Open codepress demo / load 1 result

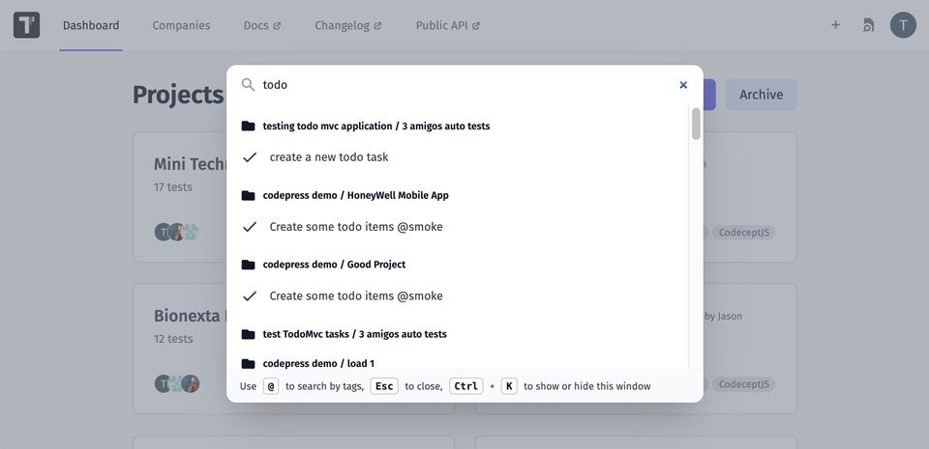click(318, 363)
